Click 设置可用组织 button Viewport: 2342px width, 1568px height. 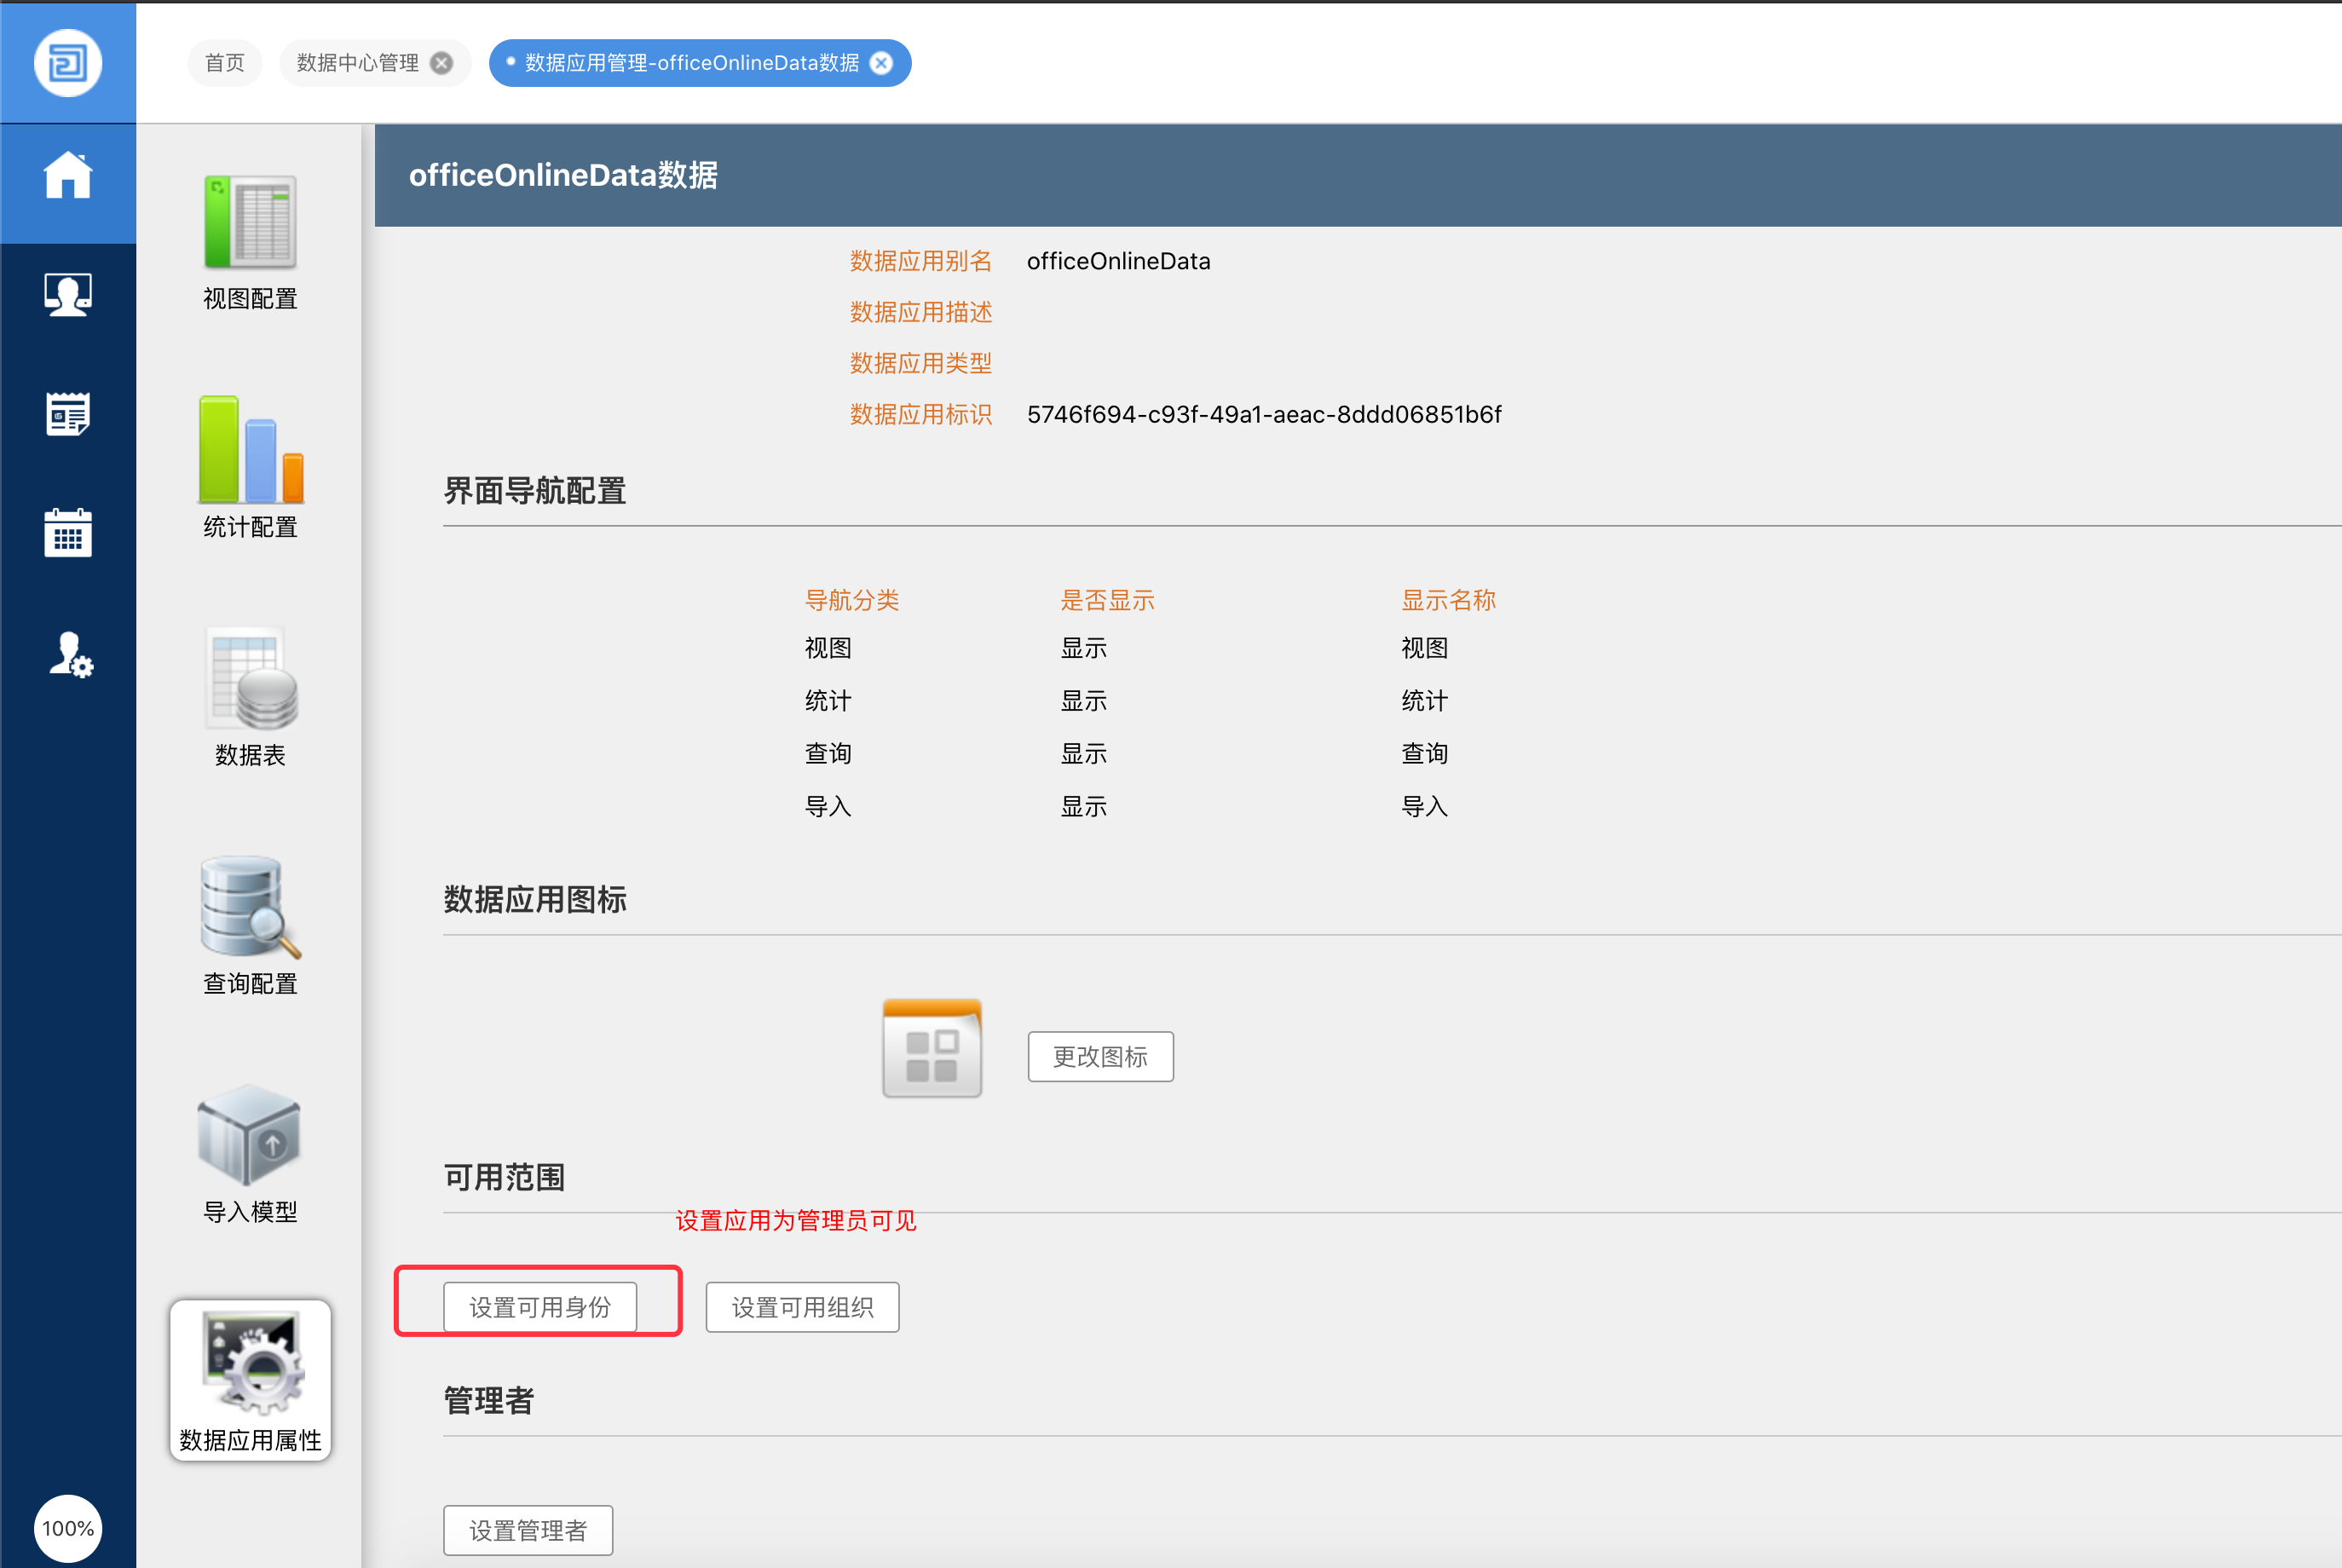pos(802,1307)
